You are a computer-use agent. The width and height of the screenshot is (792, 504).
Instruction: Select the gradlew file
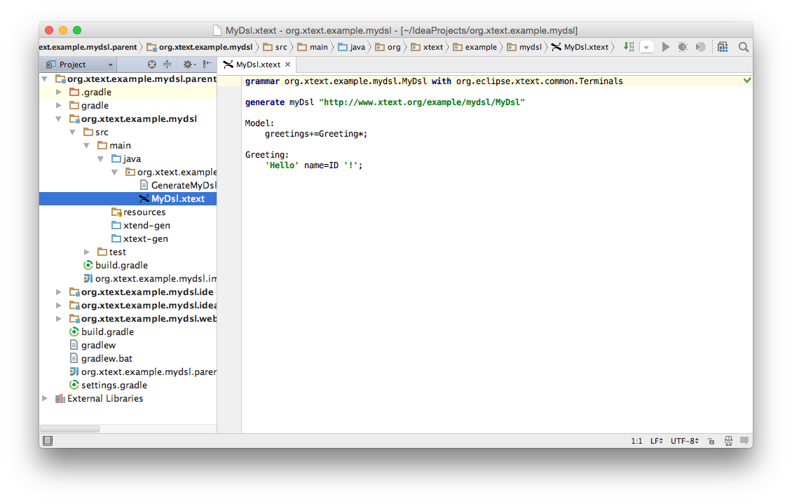[93, 346]
